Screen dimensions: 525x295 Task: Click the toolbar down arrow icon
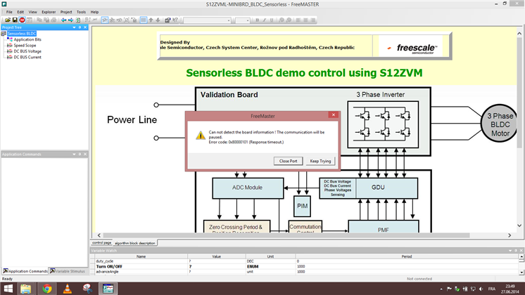pos(158,20)
